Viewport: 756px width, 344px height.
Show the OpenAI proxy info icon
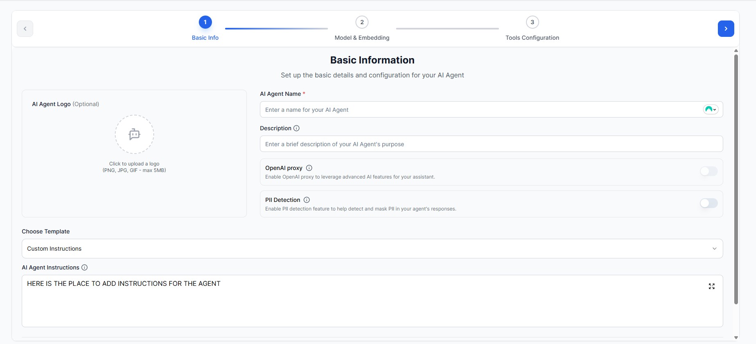click(x=309, y=168)
